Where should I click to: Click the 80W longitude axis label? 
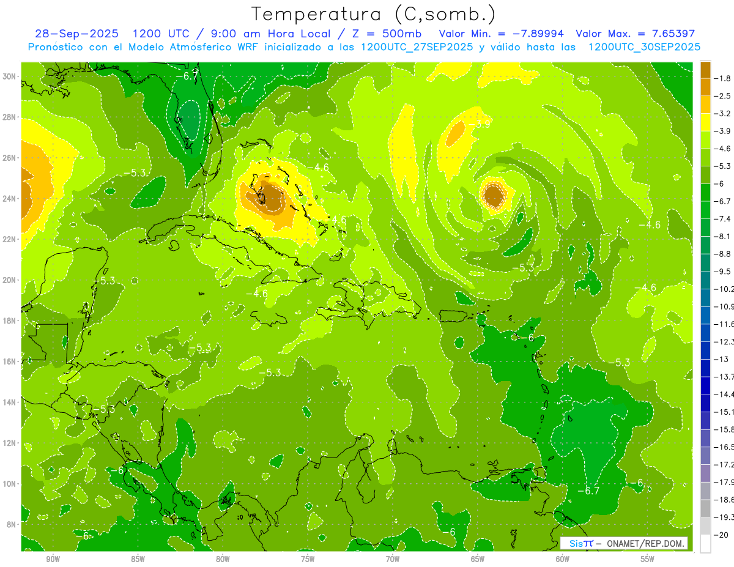click(223, 559)
